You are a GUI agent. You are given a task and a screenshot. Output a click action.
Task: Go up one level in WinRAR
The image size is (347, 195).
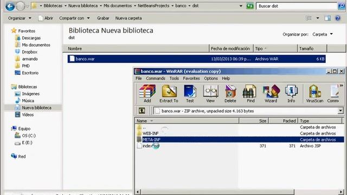pos(142,110)
